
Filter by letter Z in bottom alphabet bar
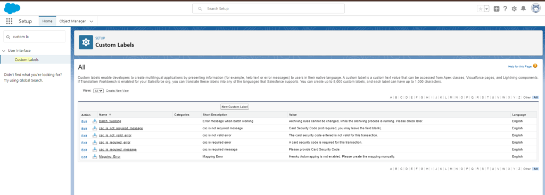tap(519, 169)
